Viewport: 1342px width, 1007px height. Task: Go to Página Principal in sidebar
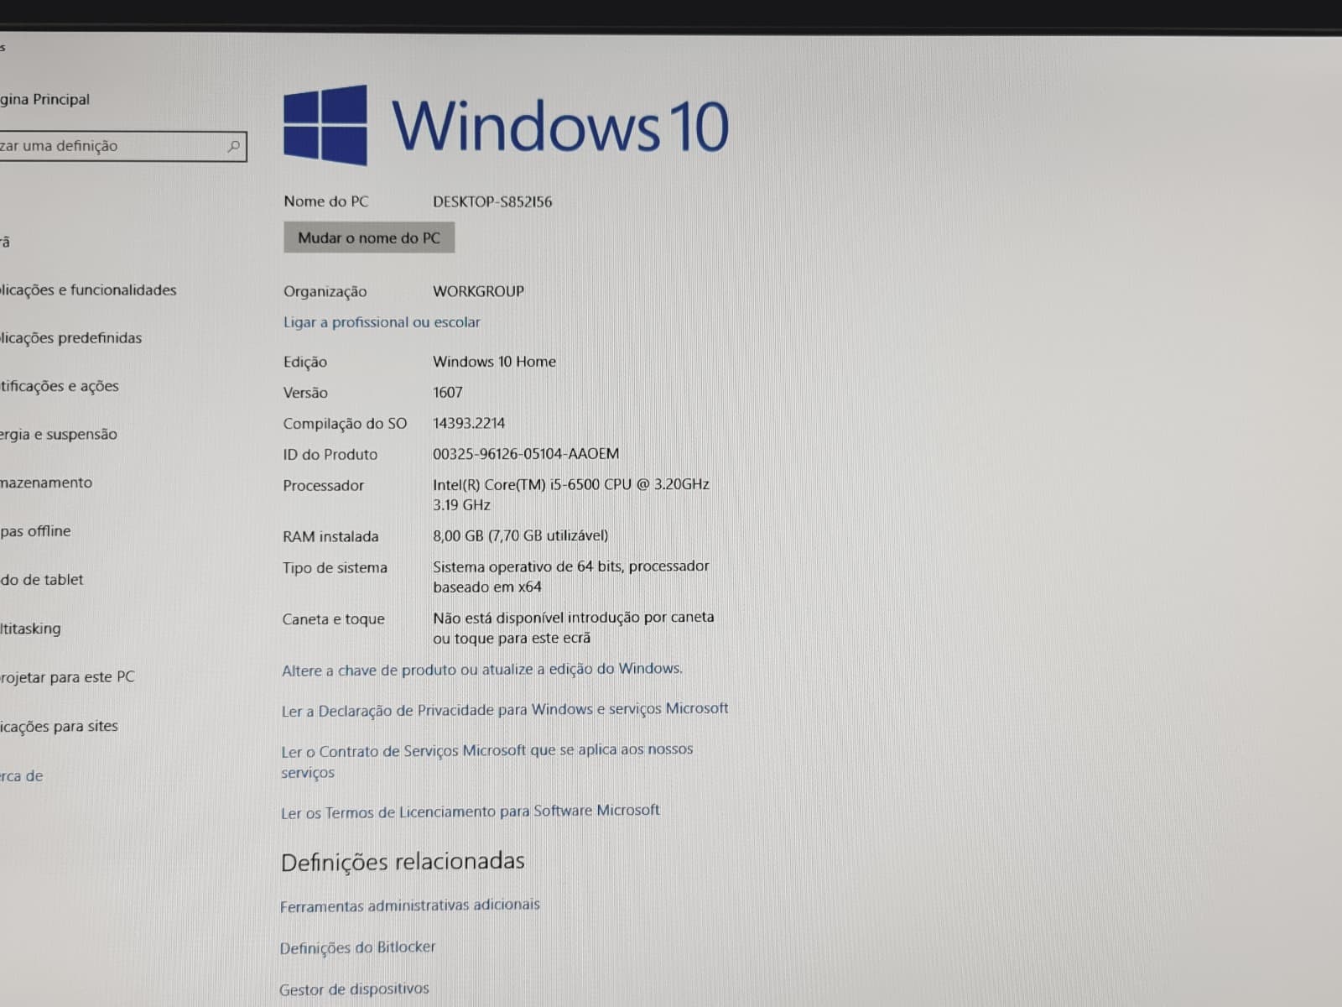click(44, 99)
